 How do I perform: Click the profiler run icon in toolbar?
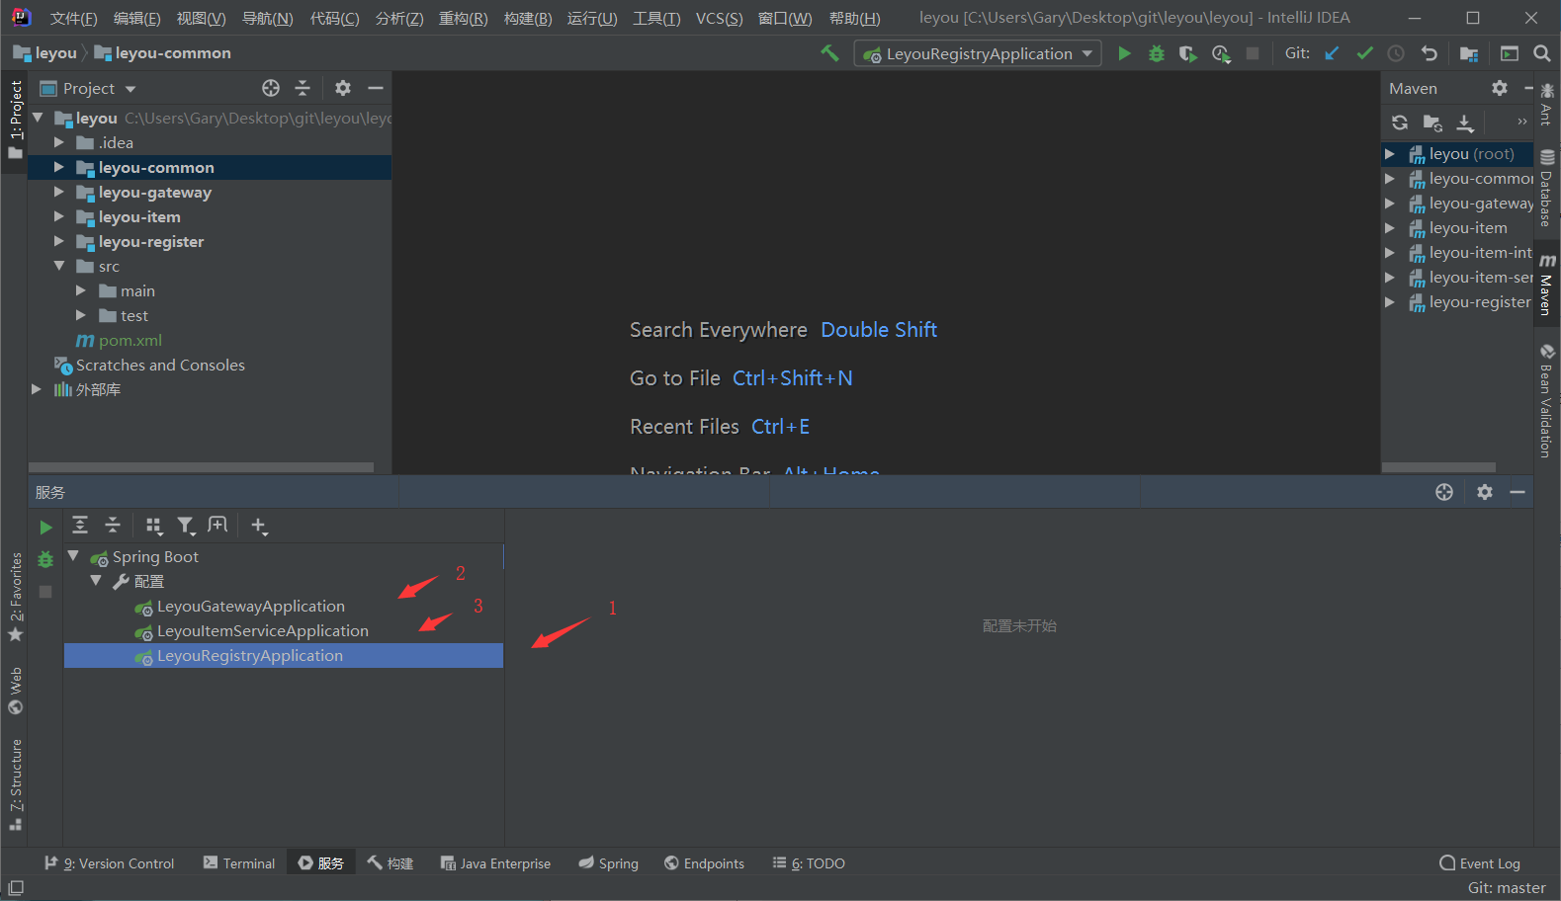coord(1221,53)
